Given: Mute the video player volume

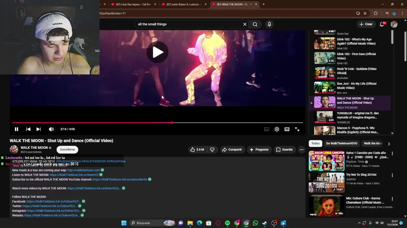Looking at the screenshot, I should click(51, 129).
